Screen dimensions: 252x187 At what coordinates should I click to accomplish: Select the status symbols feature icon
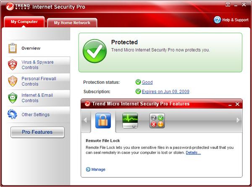157,120
